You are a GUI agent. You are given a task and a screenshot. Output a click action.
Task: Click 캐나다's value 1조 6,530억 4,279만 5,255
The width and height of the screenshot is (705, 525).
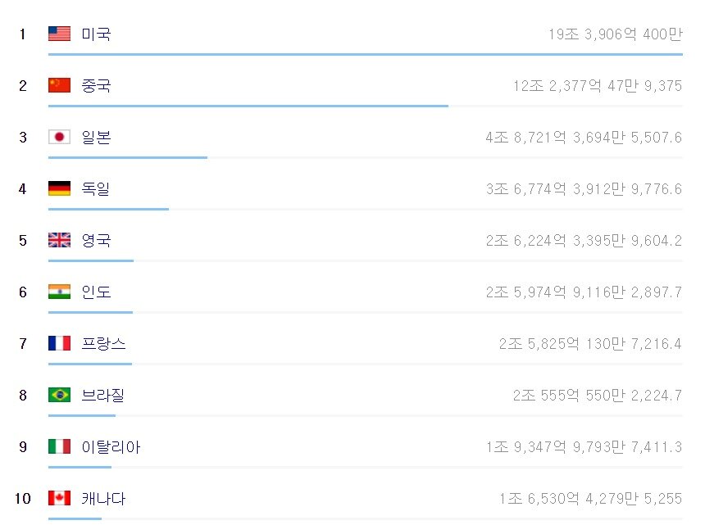coord(589,499)
